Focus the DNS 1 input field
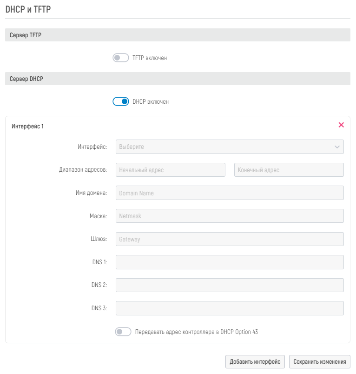 coord(229,262)
